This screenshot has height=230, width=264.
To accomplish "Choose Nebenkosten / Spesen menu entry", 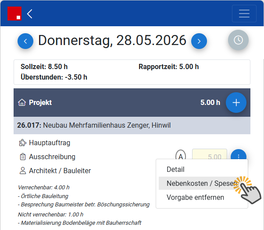I will point(202,183).
